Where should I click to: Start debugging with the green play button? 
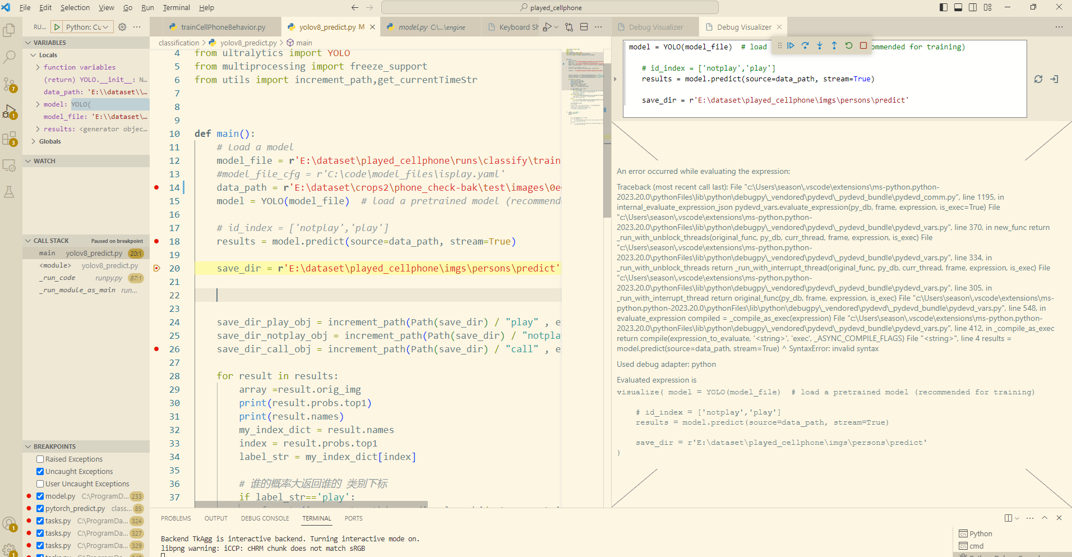57,27
